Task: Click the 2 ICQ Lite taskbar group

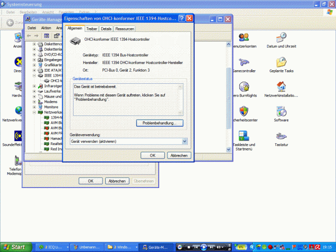Action: [x=53, y=247]
